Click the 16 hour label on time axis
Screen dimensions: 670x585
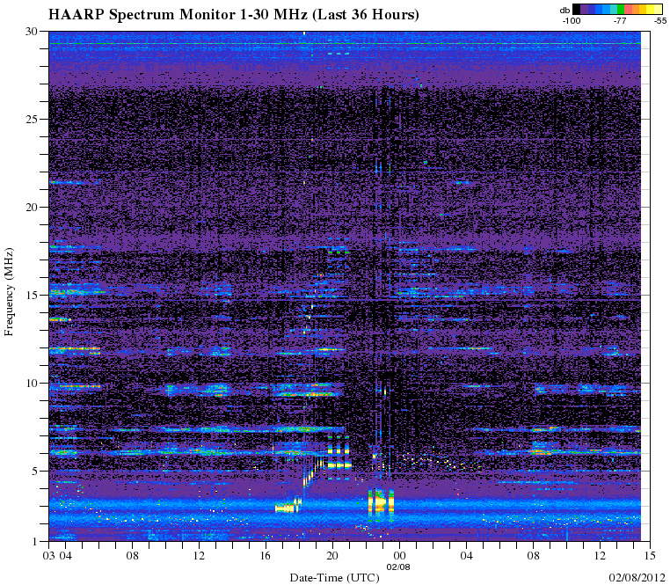(266, 555)
